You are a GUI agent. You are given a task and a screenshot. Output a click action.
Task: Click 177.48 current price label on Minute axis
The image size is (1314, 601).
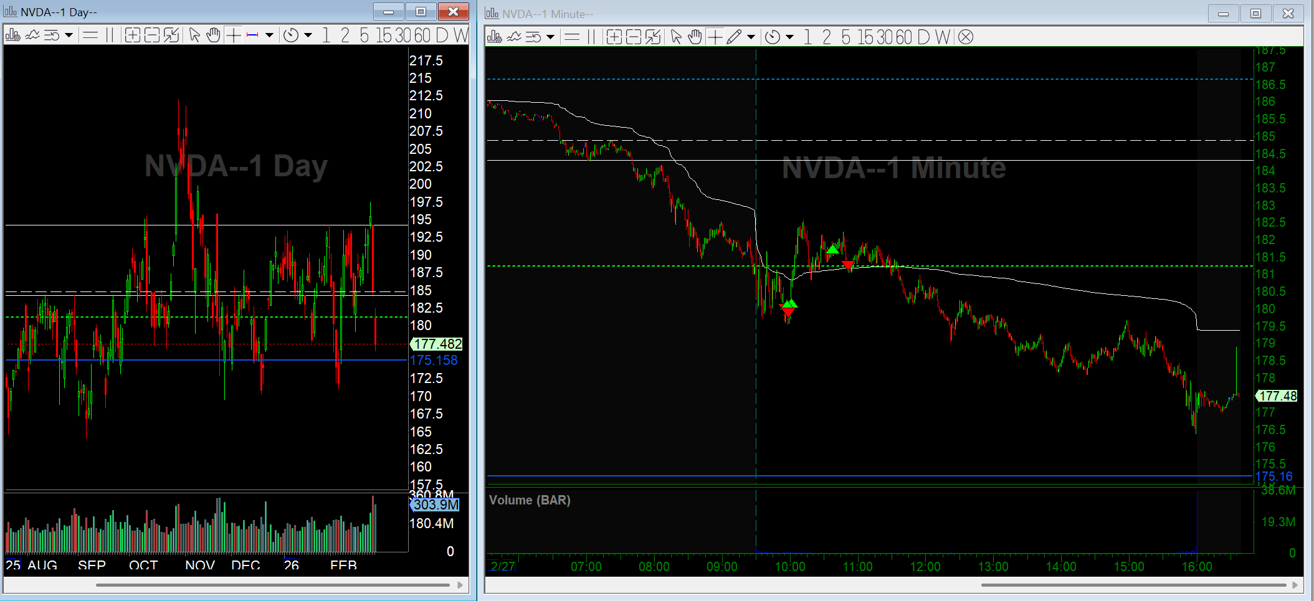tap(1276, 396)
